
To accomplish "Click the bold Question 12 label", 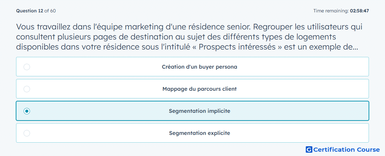I will (x=29, y=11).
